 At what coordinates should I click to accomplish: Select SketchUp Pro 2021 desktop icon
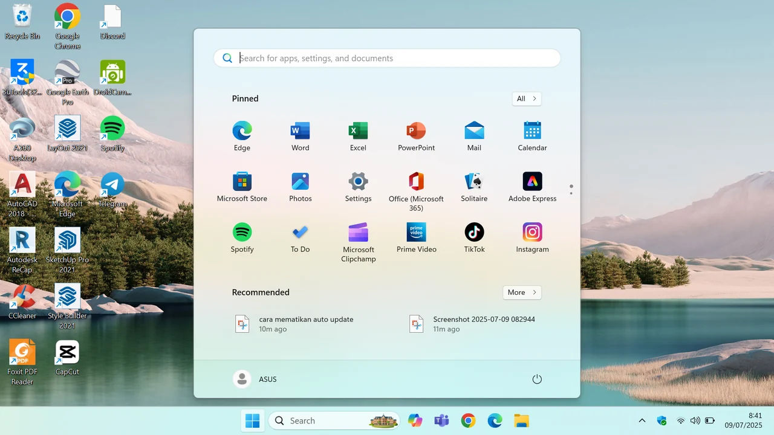point(67,250)
